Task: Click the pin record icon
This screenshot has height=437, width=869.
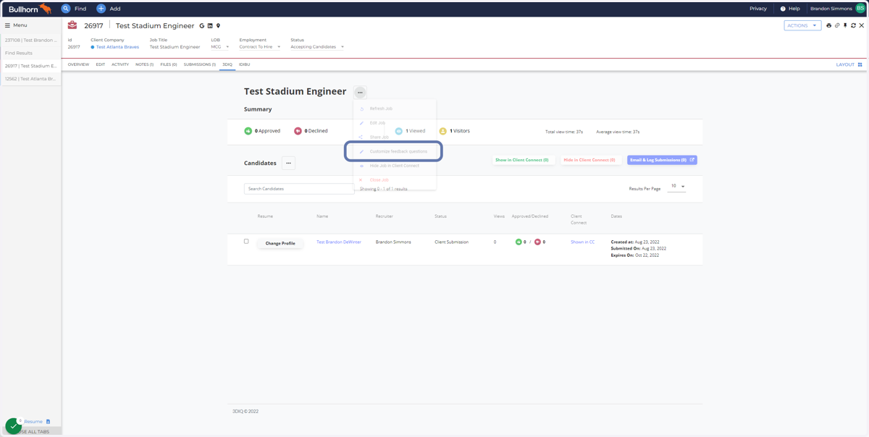Action: pos(845,25)
